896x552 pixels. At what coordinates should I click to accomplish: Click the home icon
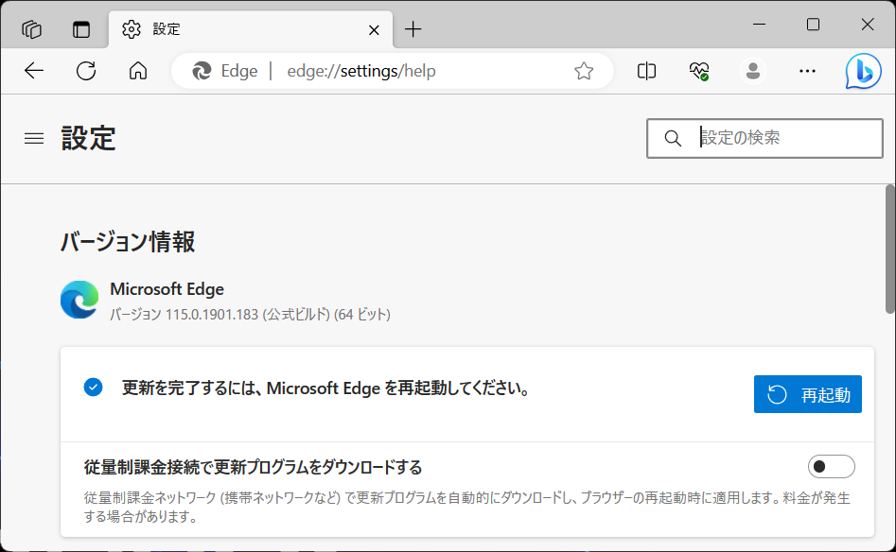tap(138, 71)
